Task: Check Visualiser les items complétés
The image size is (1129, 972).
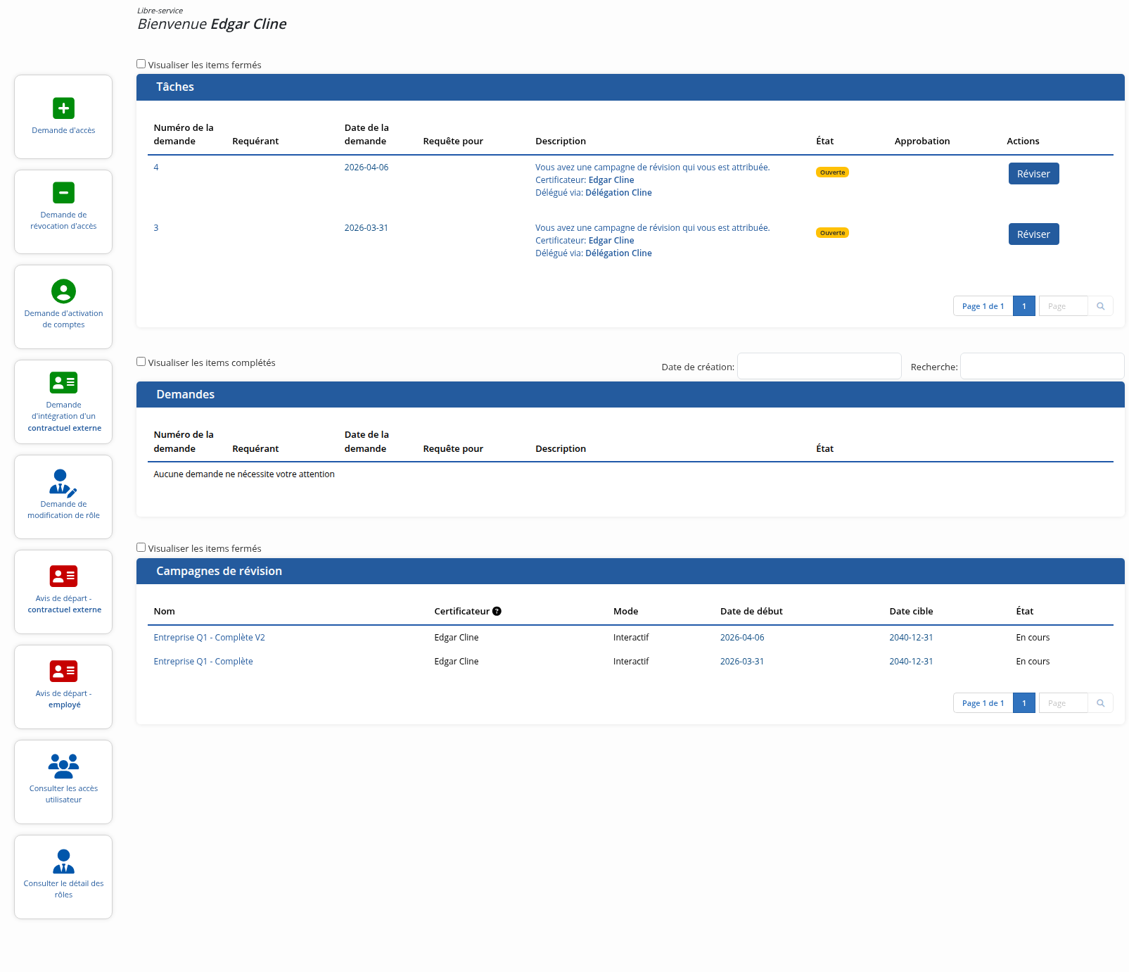Action: [x=141, y=362]
